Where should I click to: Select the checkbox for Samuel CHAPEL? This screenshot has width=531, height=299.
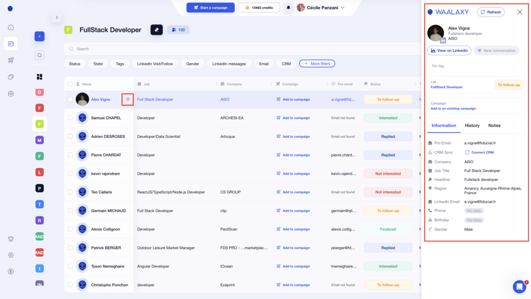pos(70,118)
